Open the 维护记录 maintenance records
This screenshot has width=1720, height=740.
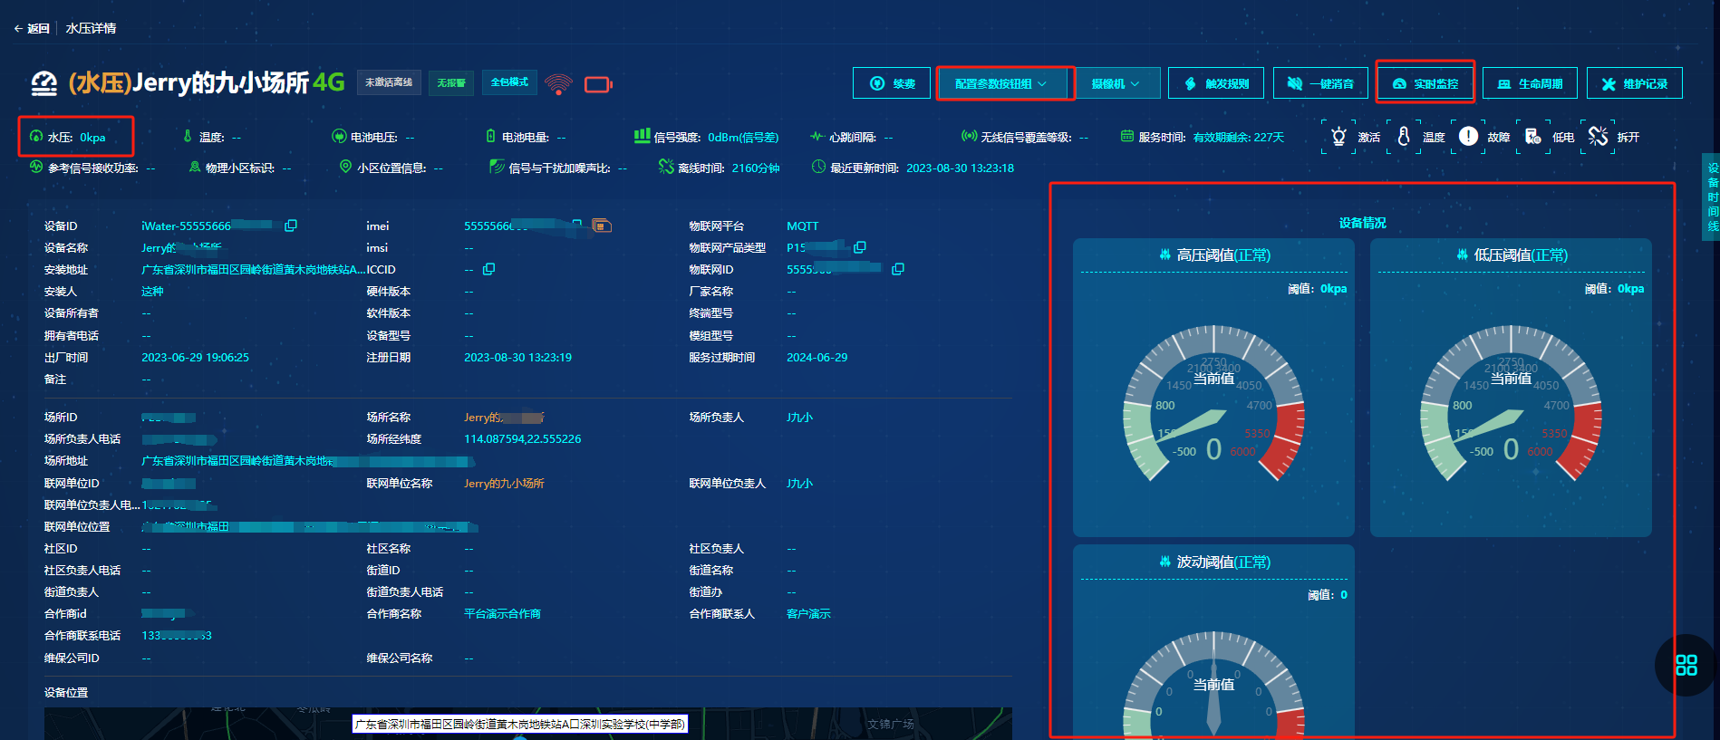click(1635, 83)
